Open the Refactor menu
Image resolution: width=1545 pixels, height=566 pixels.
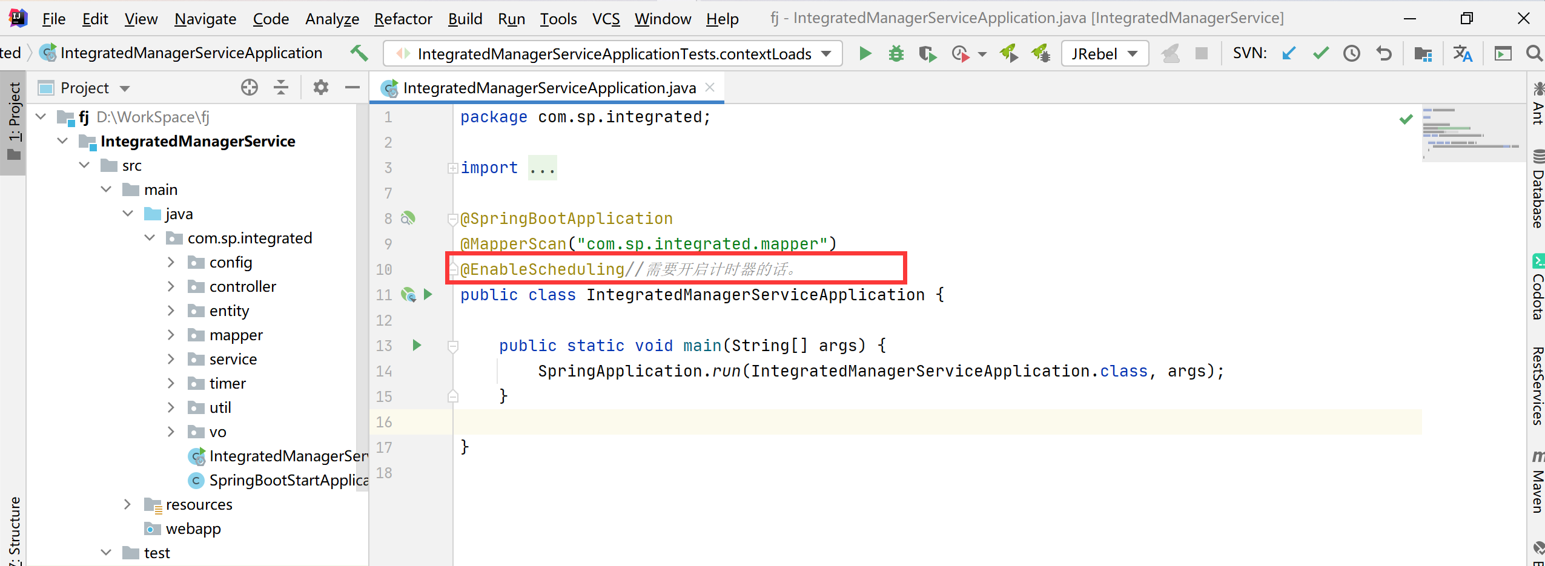(x=403, y=19)
